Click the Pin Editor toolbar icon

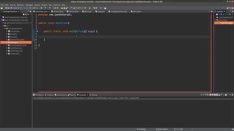[105, 8]
